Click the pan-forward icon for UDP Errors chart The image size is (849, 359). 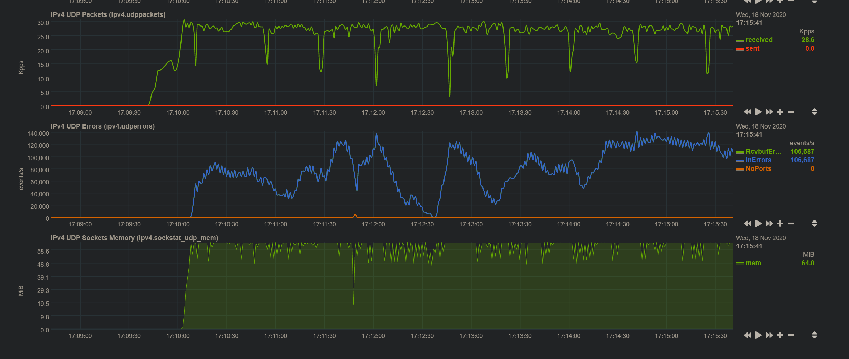tap(769, 224)
